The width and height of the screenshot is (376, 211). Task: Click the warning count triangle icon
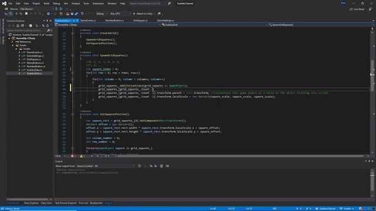(x=81, y=156)
